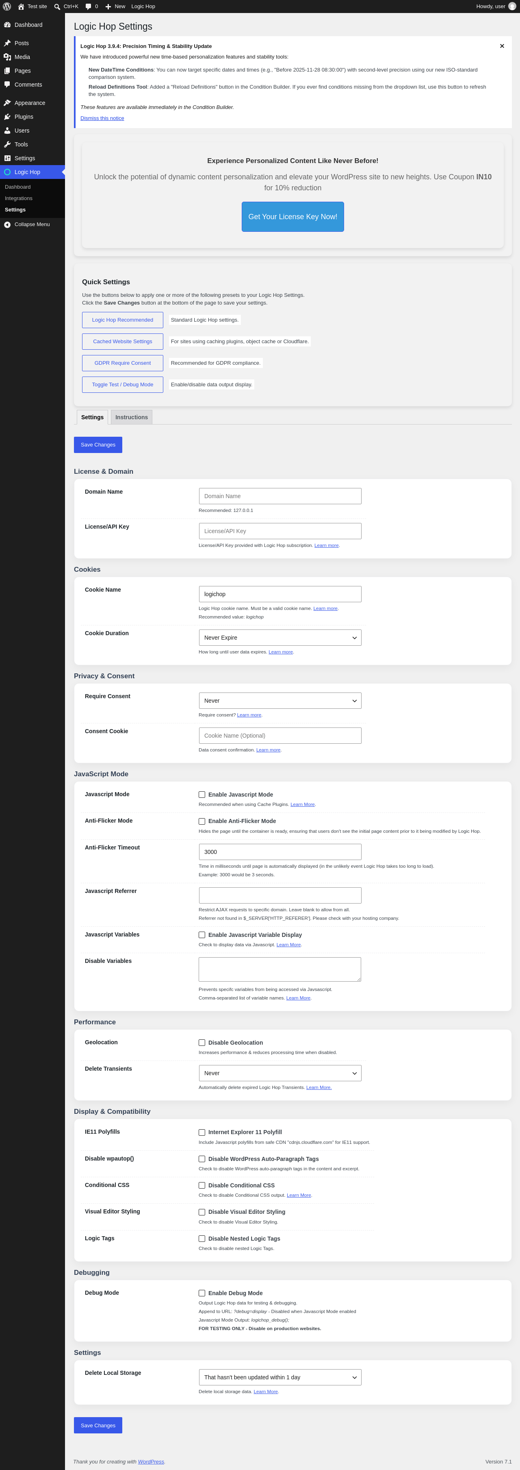Viewport: 520px width, 1470px height.
Task: Check Disable WordPress Auto-Paragraph Tags
Action: pos(202,1159)
